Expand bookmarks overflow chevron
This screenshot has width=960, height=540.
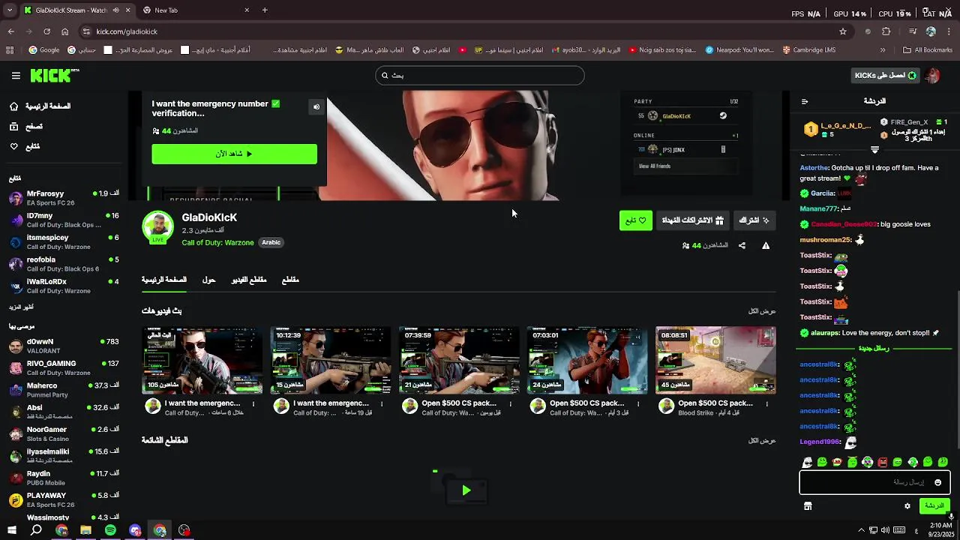coord(882,50)
